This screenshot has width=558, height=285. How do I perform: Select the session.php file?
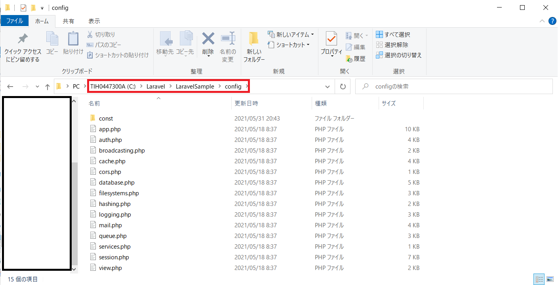114,257
